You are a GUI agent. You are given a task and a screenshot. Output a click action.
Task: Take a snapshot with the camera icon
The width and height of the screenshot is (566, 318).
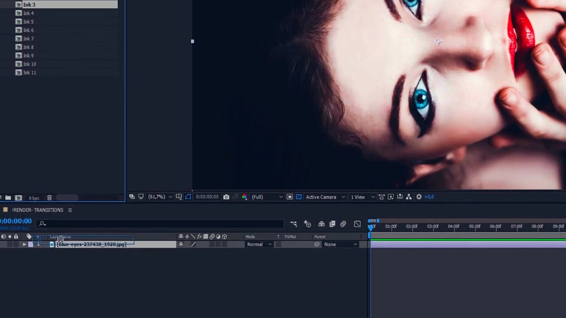click(x=226, y=197)
